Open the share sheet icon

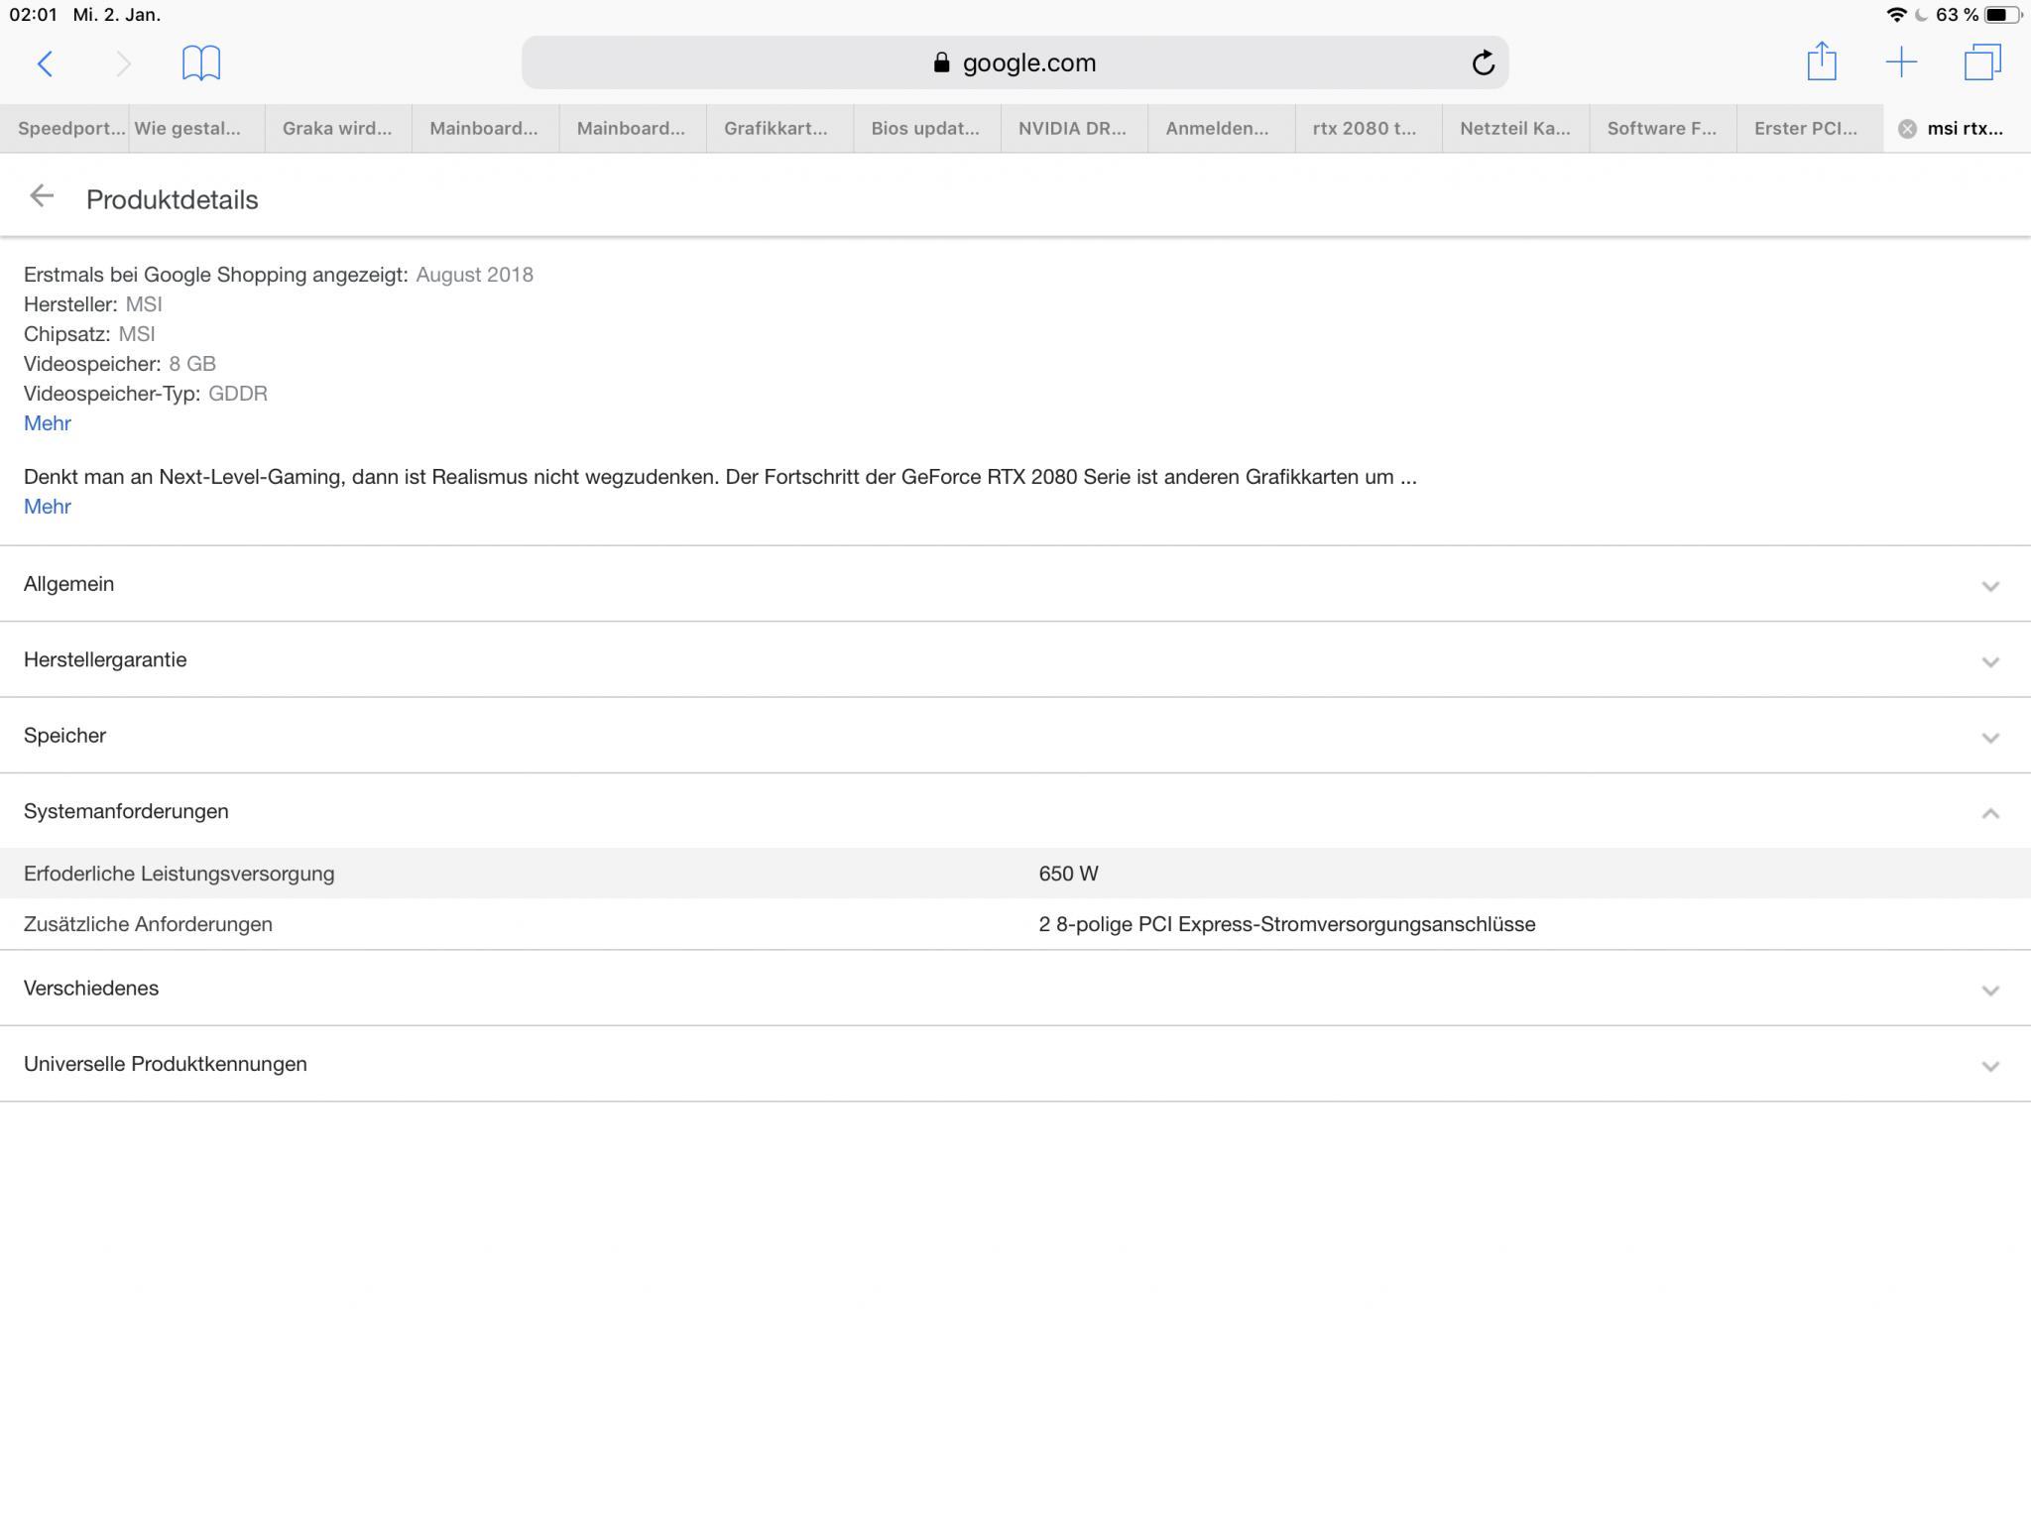coord(1822,61)
